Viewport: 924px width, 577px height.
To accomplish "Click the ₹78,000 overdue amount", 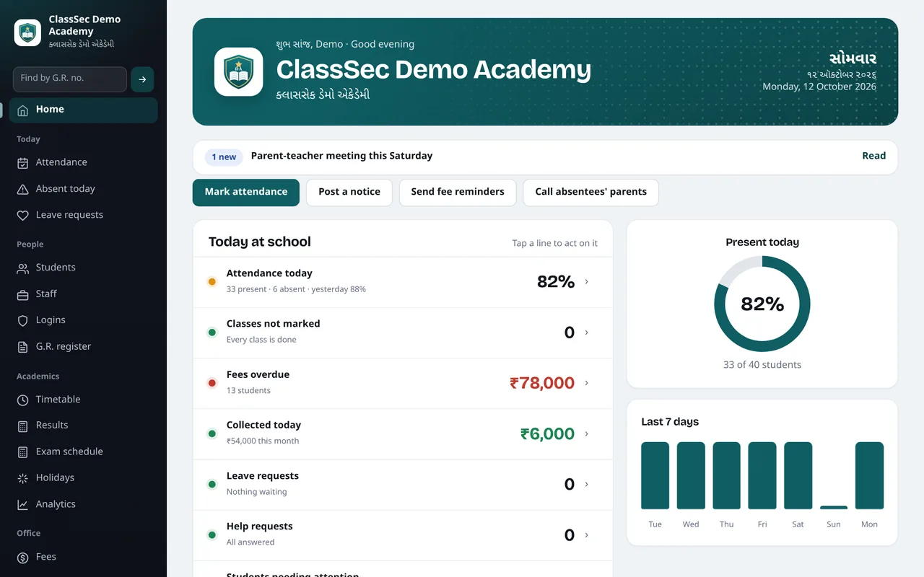I will click(x=542, y=383).
